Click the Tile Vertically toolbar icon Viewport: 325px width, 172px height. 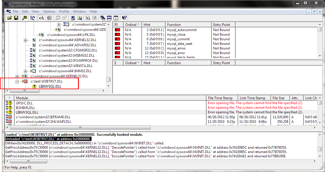(116, 18)
